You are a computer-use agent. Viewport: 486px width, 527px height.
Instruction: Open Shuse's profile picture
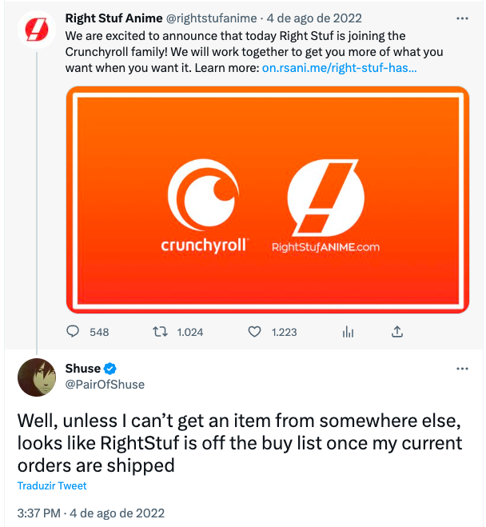pyautogui.click(x=36, y=377)
